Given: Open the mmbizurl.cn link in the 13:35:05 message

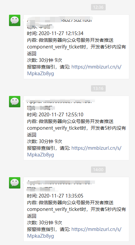Looking at the screenshot, I should click(96, 229).
